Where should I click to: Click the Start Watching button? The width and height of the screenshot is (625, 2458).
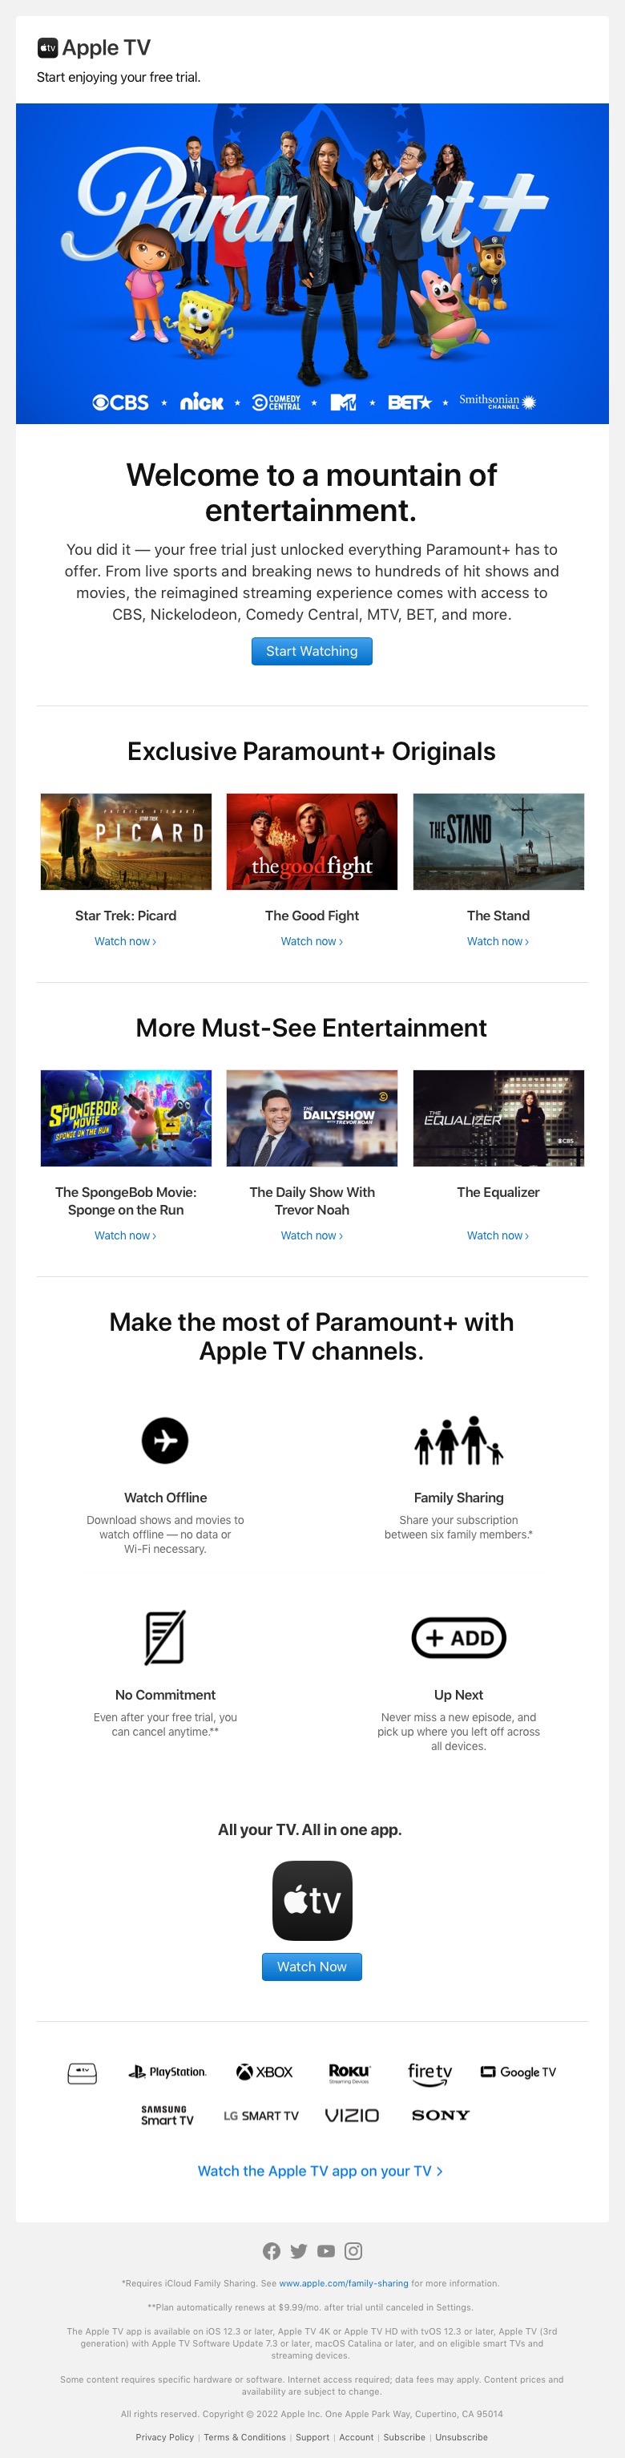tap(312, 651)
